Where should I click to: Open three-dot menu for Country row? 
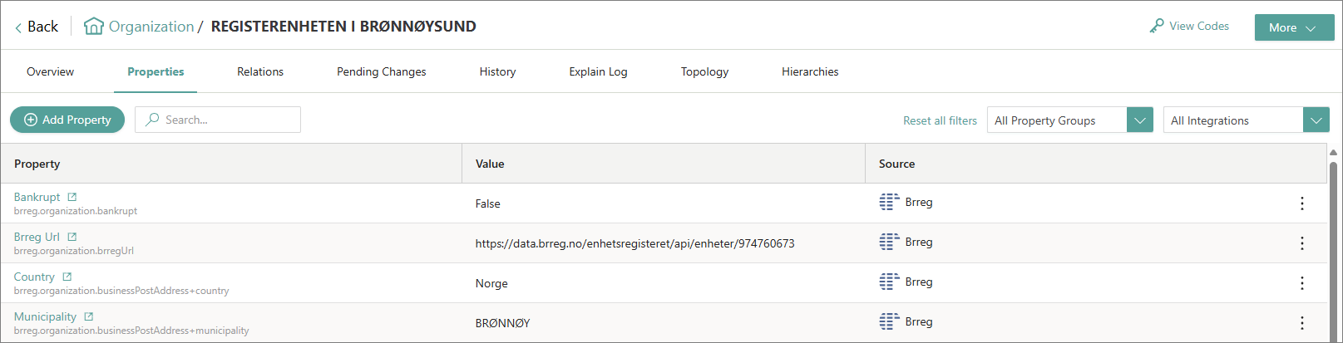1301,283
